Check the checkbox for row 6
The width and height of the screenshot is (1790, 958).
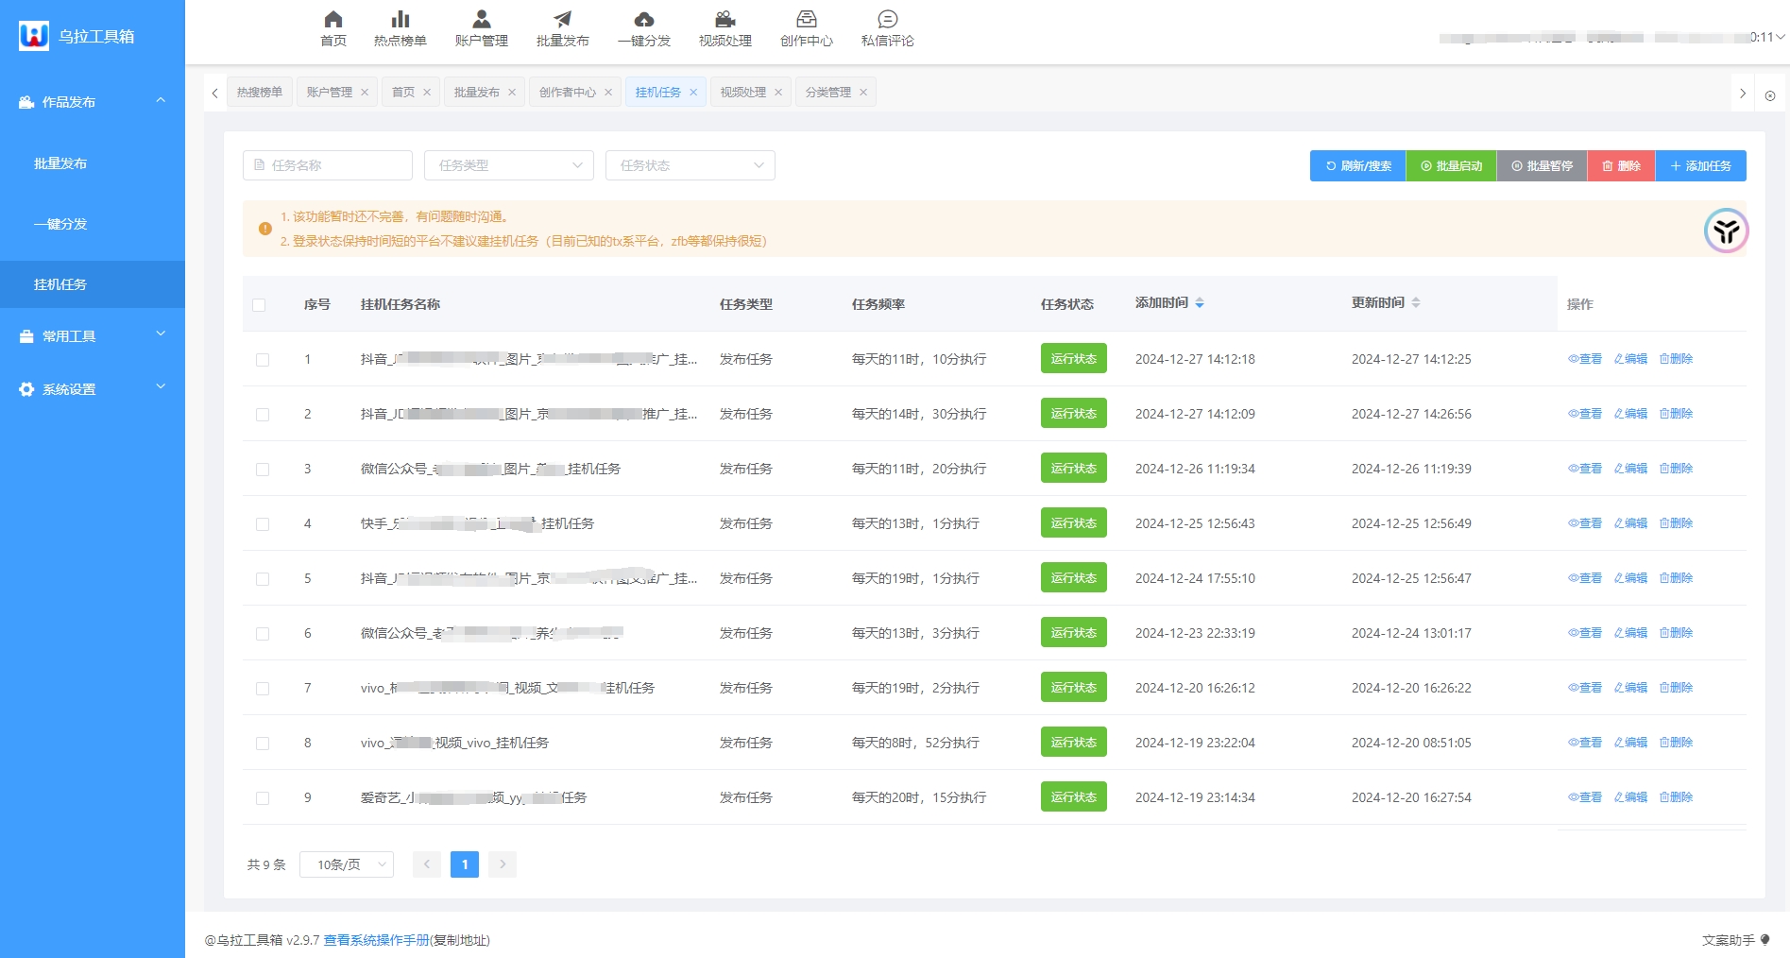click(263, 634)
